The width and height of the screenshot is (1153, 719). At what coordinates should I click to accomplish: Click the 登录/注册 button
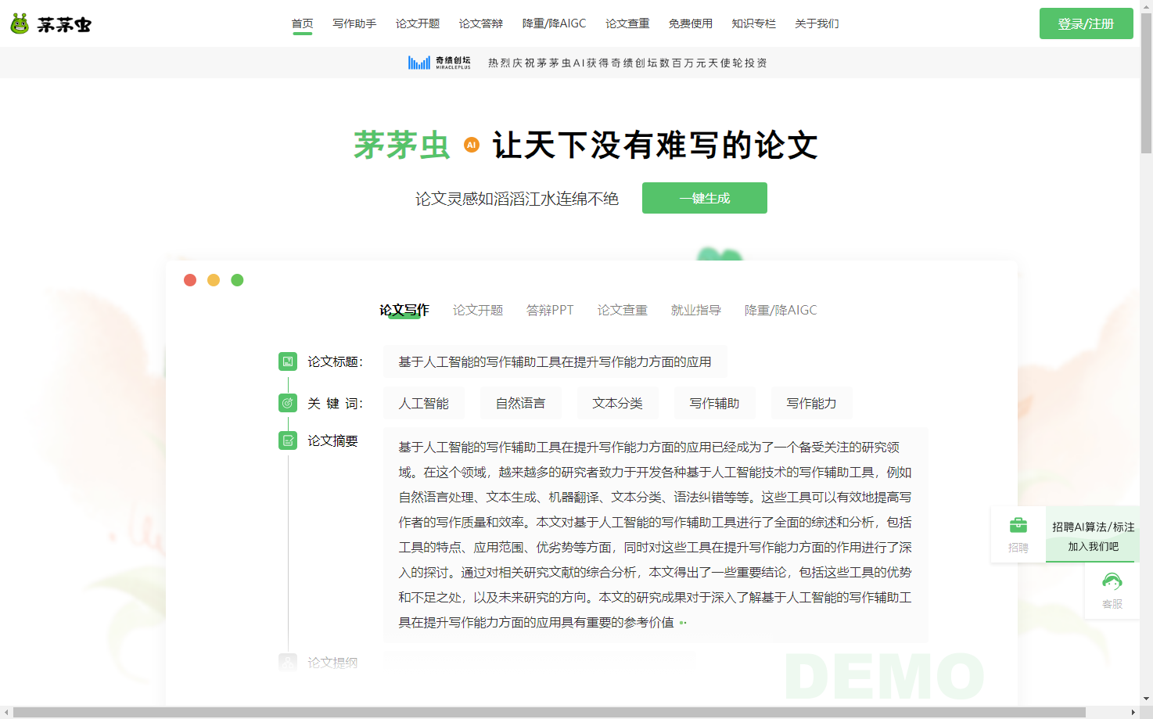(1087, 23)
